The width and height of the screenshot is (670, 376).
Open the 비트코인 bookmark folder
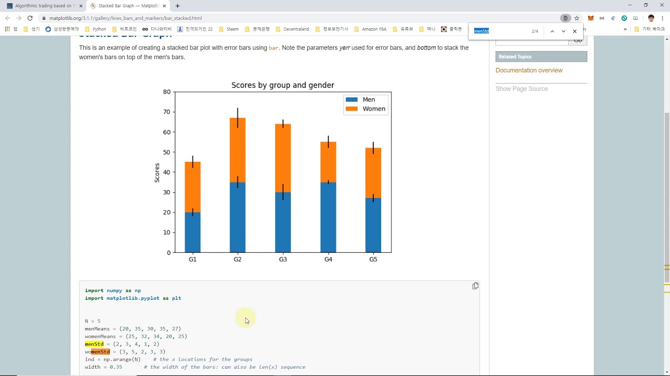pos(124,29)
